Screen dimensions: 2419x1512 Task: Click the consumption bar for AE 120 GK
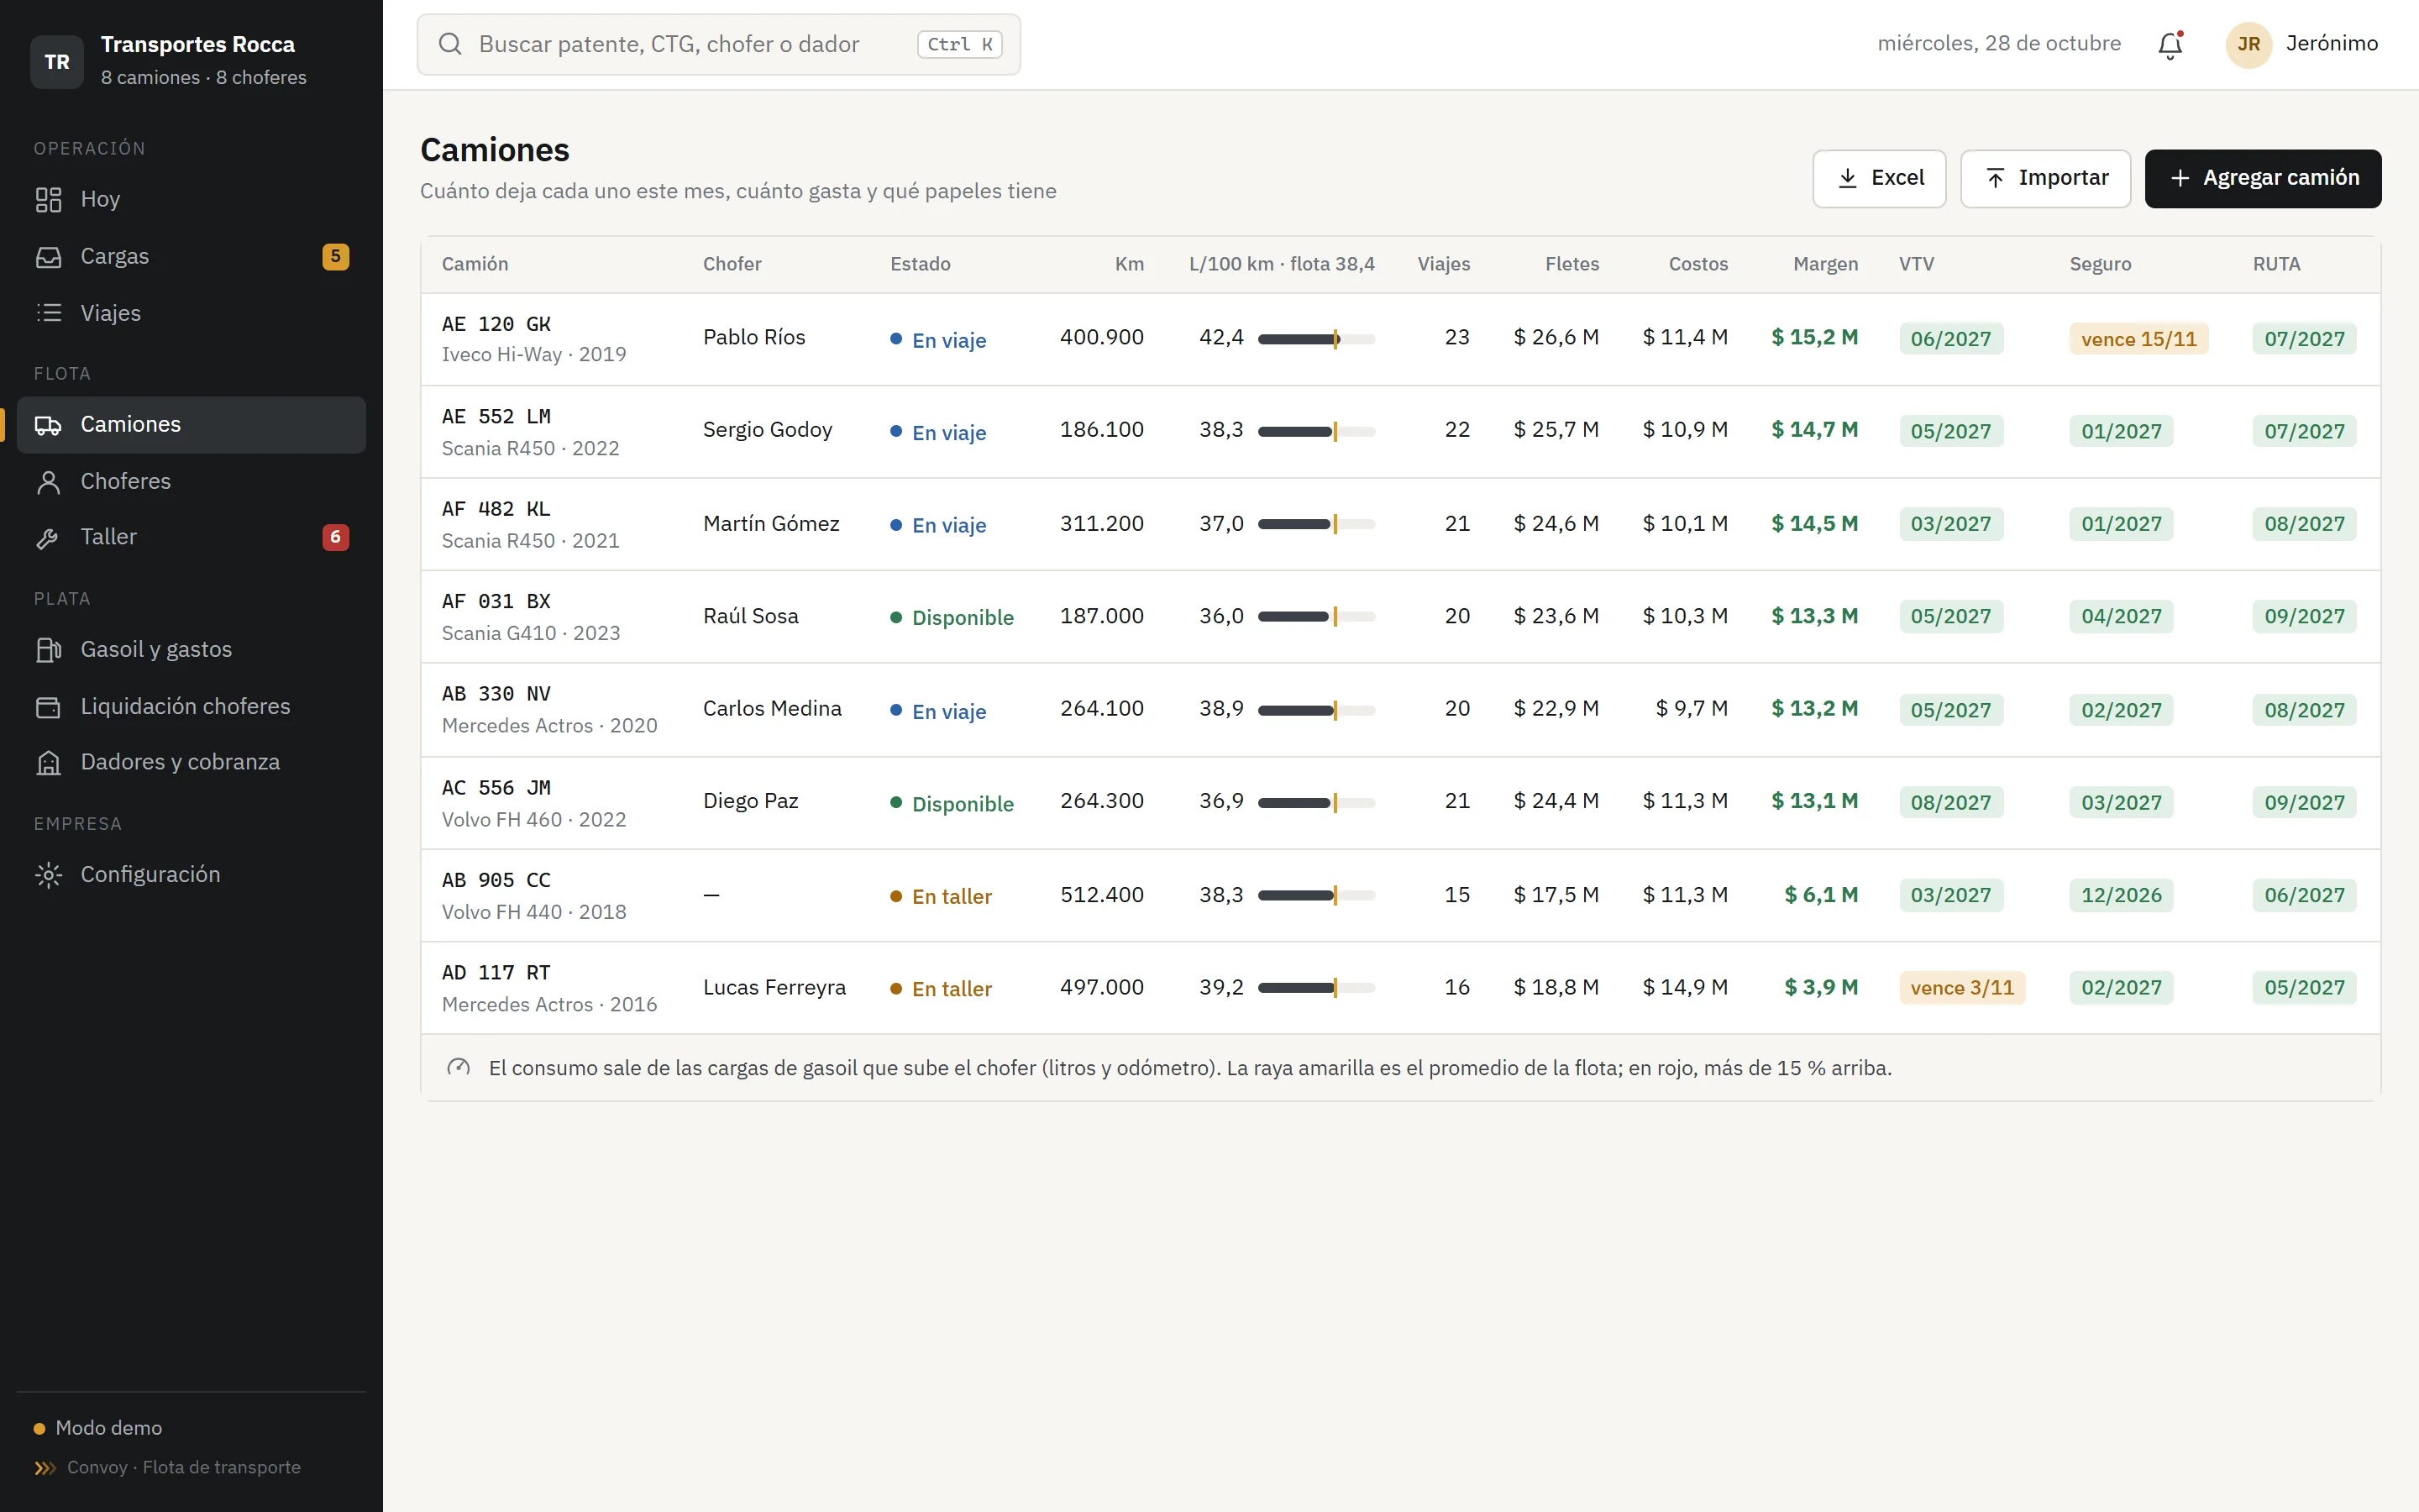point(1315,339)
